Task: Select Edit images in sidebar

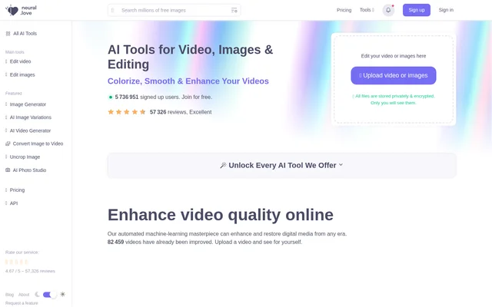Action: point(20,75)
